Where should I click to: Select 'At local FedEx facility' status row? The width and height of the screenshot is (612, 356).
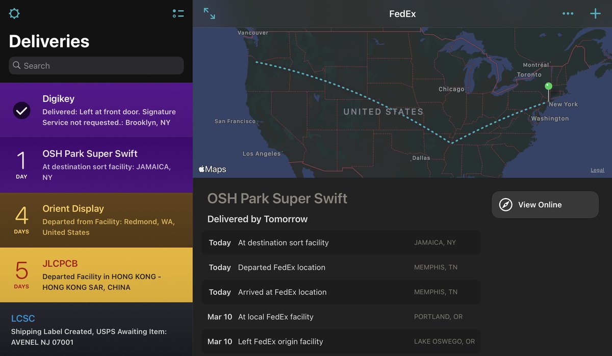click(x=341, y=317)
